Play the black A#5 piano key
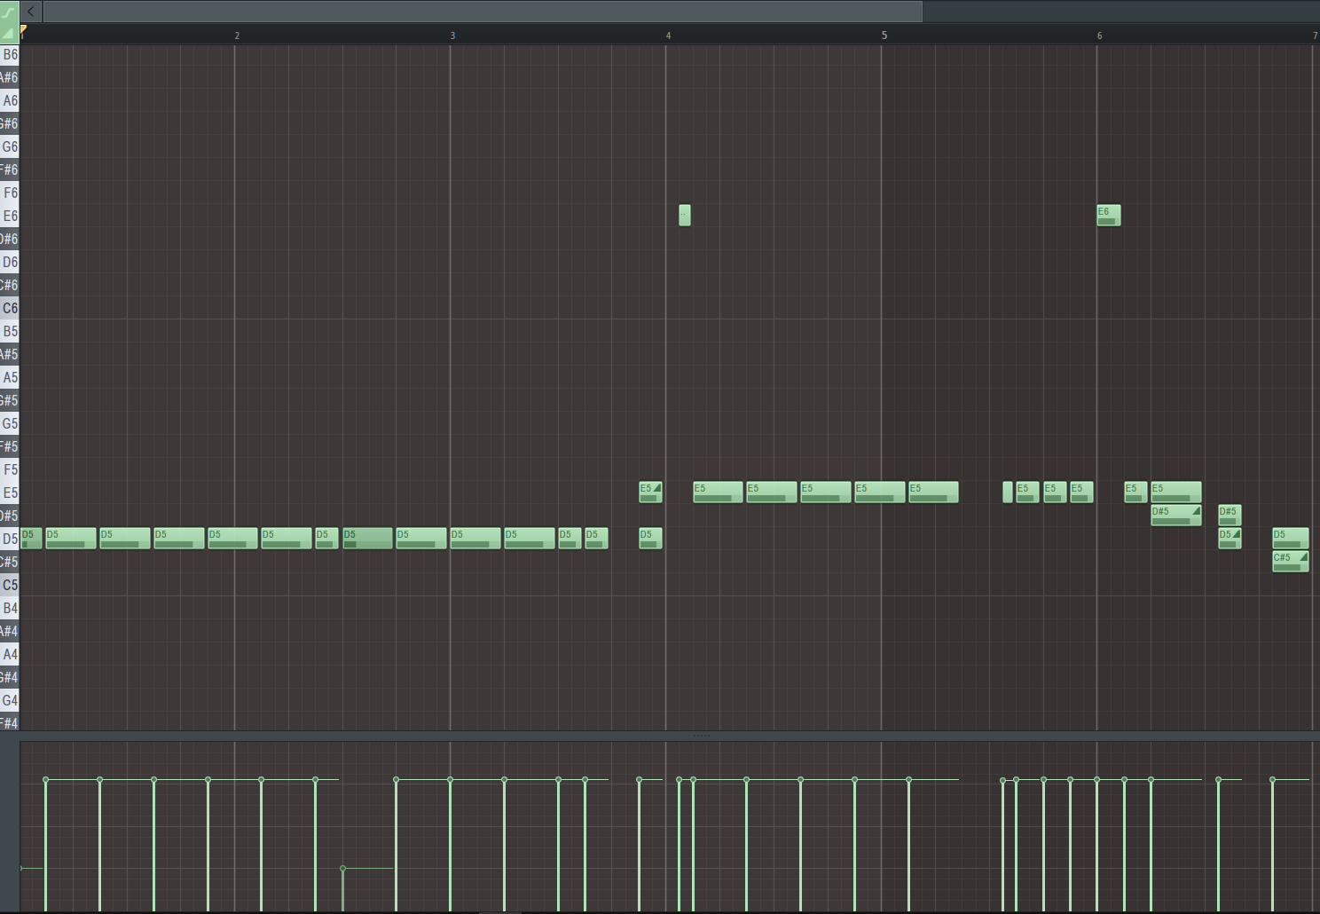 coord(9,355)
